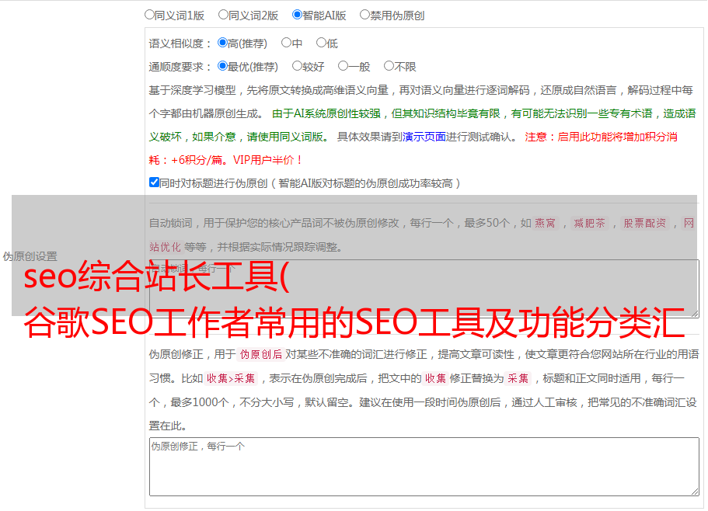Screen dimensions: 708x511
Task: Click the 股票配资 example keyword
Action: tap(645, 223)
